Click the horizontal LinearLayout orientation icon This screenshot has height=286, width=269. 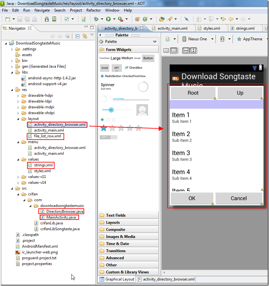[x=166, y=51]
